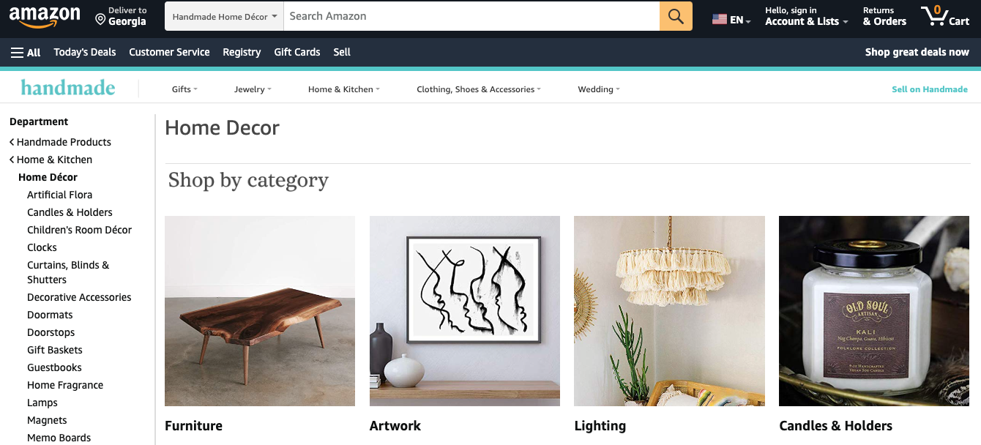Viewport: 981px width, 445px height.
Task: Click the US flag language icon
Action: 720,20
